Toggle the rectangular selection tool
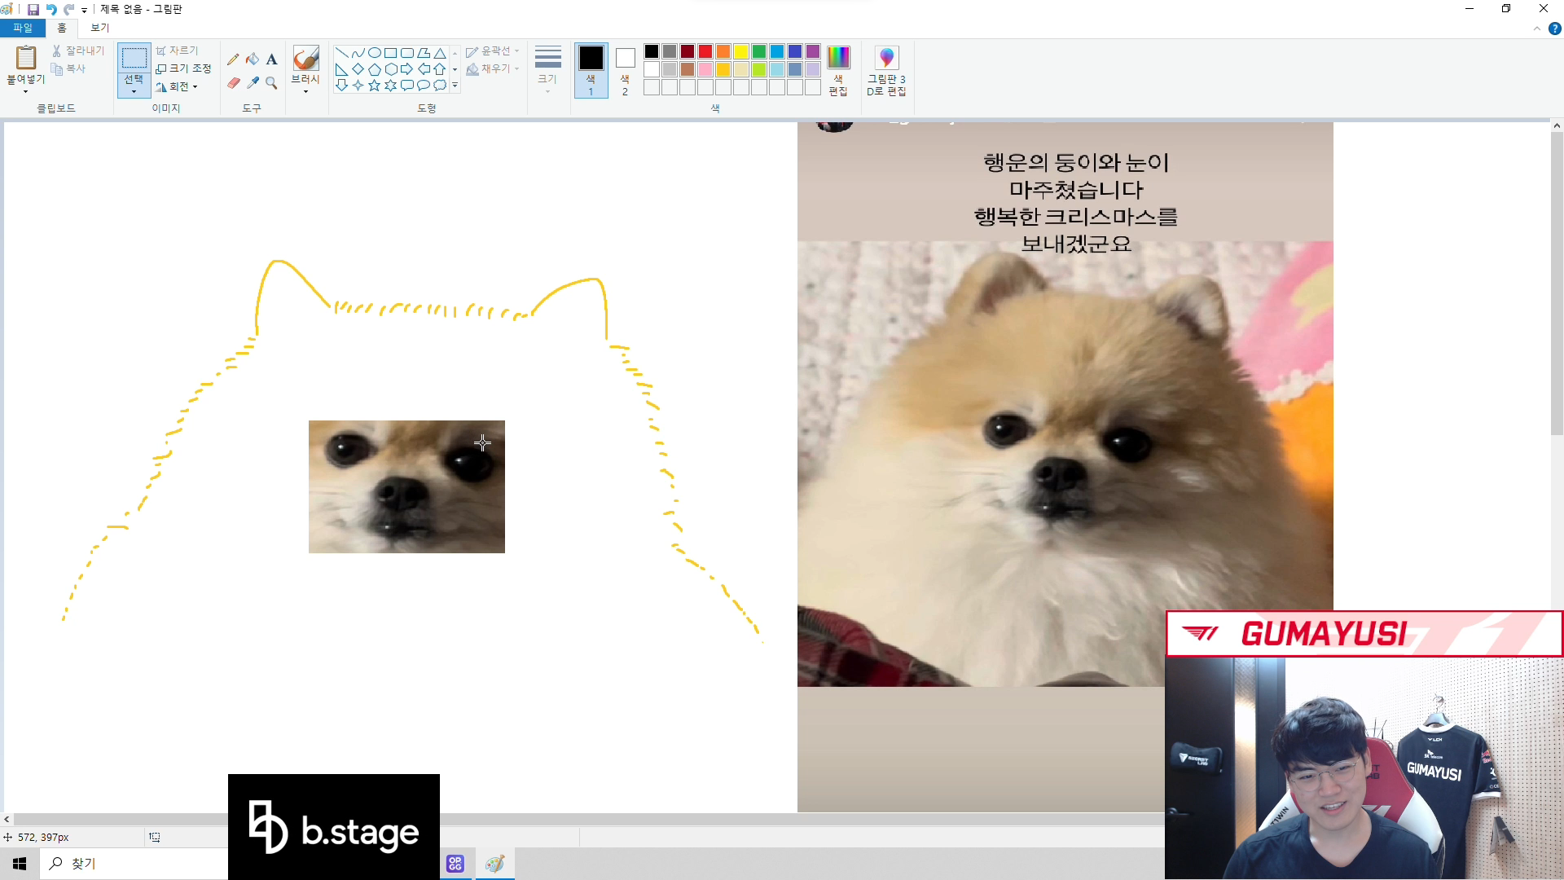 click(x=134, y=59)
